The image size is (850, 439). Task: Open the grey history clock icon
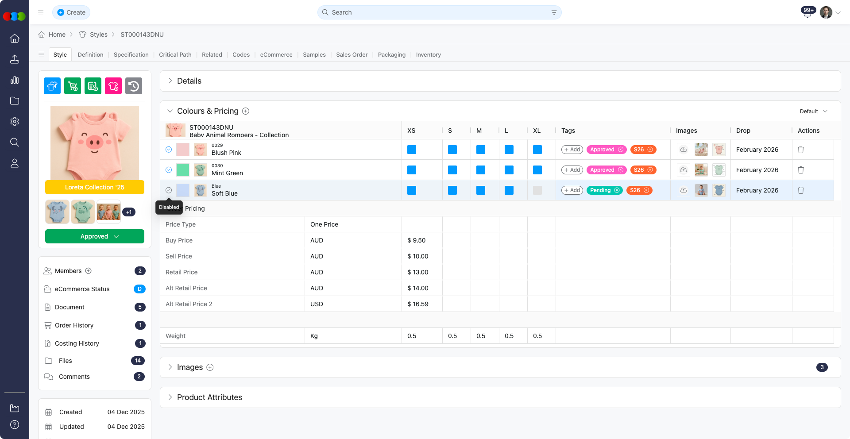134,86
